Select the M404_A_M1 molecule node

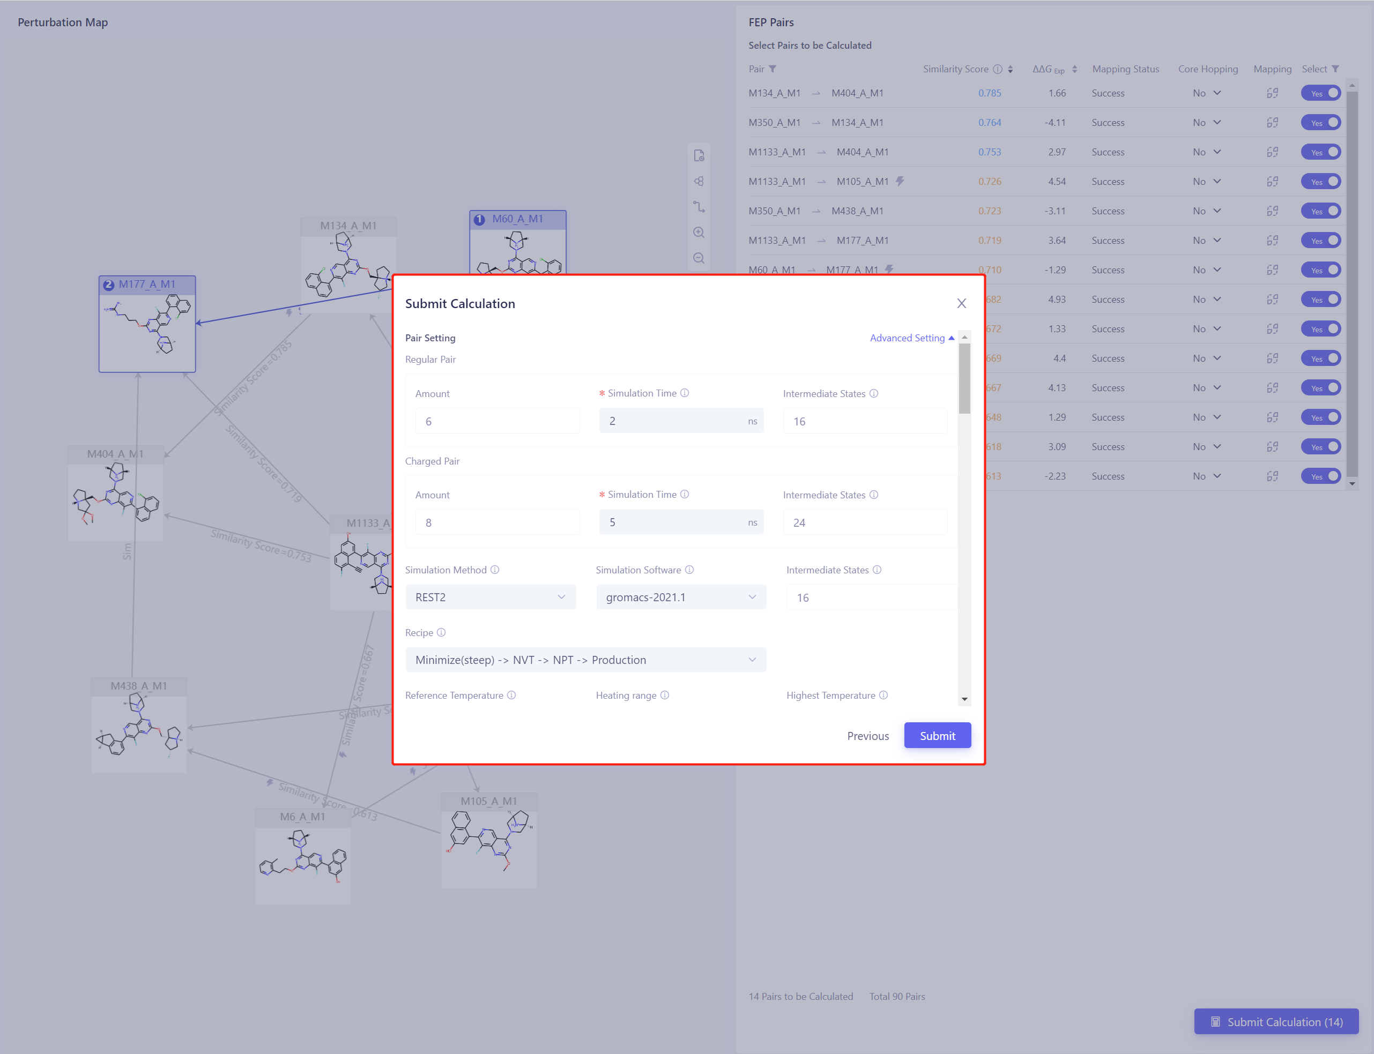click(115, 493)
